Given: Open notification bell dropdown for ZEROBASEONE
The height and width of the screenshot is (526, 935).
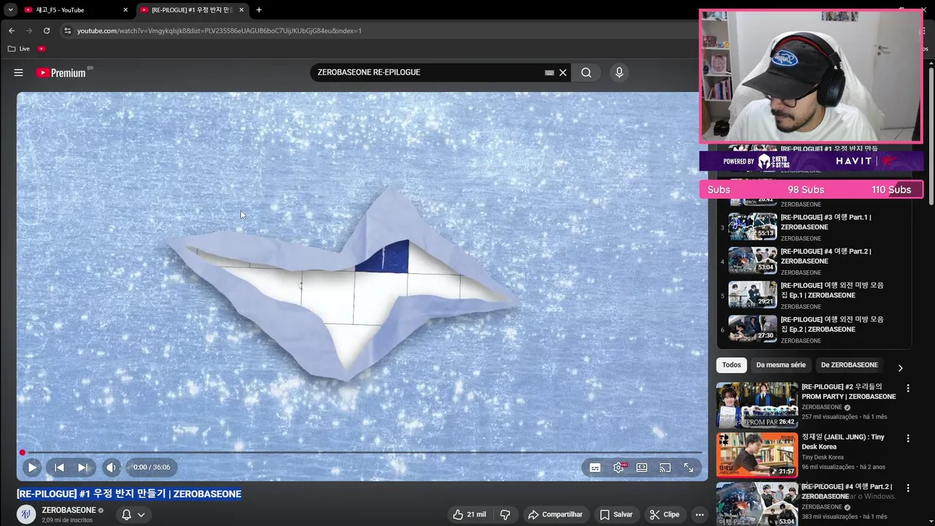Looking at the screenshot, I should click(x=133, y=514).
